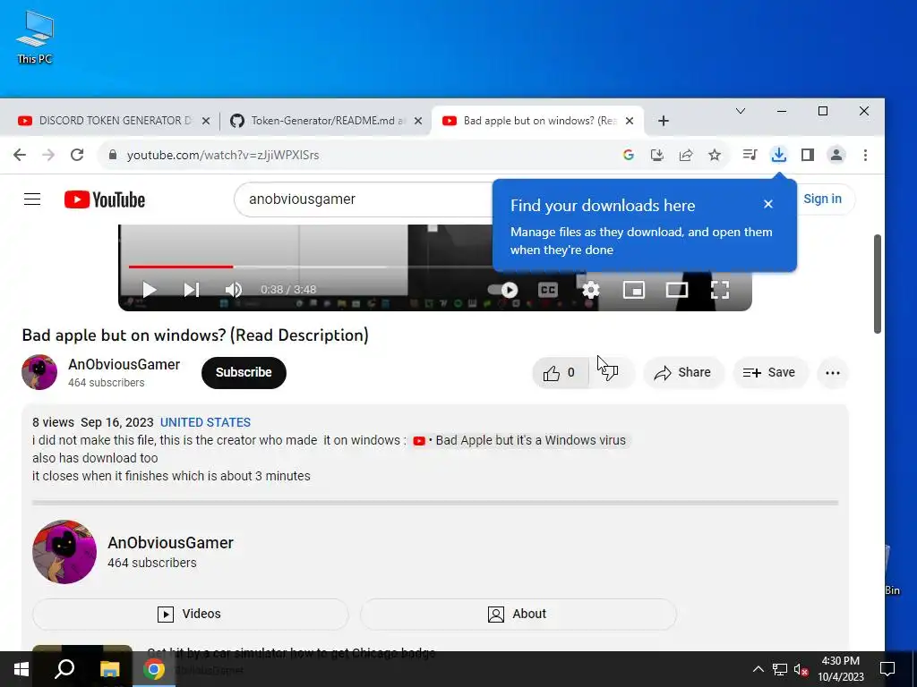The height and width of the screenshot is (687, 917).
Task: Open the 4:30 PM clock calendar
Action: click(x=840, y=669)
